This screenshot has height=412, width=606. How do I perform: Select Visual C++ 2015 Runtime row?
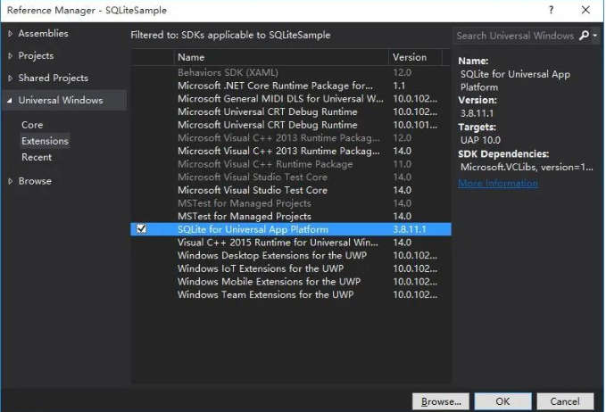(291, 243)
